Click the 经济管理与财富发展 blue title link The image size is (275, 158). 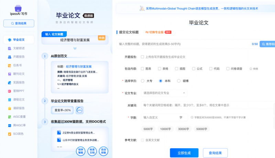click(79, 66)
